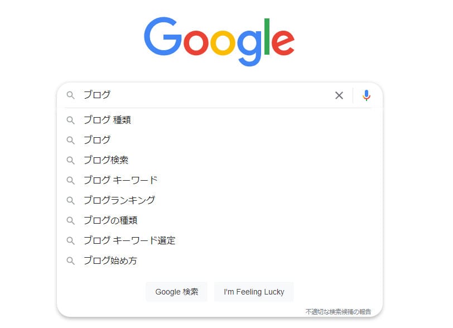453x328 pixels.
Task: Open the 不適切な検索候補の報告 link
Action: point(338,312)
